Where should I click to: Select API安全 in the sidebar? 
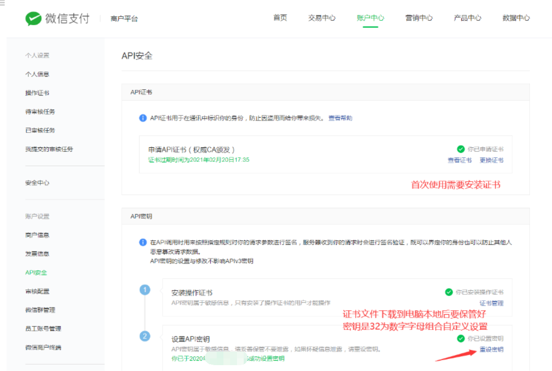coord(36,273)
